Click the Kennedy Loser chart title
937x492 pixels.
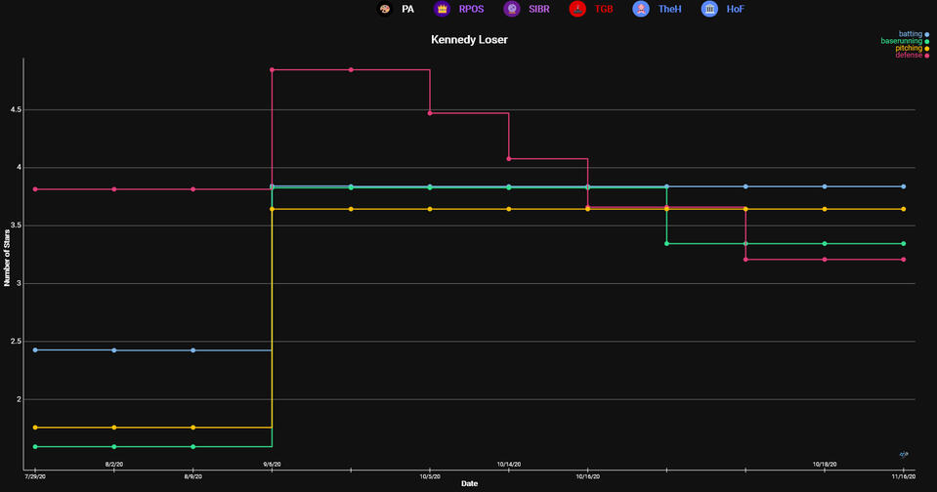point(469,40)
